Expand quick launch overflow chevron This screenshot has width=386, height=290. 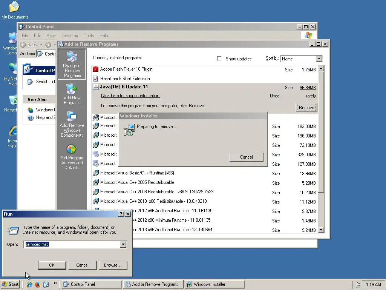coord(55,283)
